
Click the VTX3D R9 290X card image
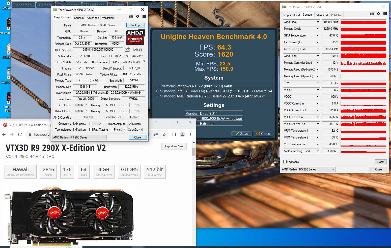(70, 216)
